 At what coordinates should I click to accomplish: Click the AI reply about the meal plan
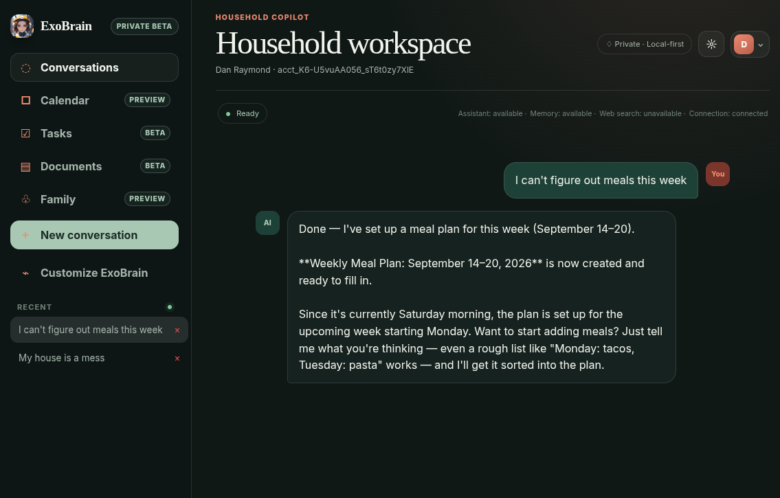(482, 297)
